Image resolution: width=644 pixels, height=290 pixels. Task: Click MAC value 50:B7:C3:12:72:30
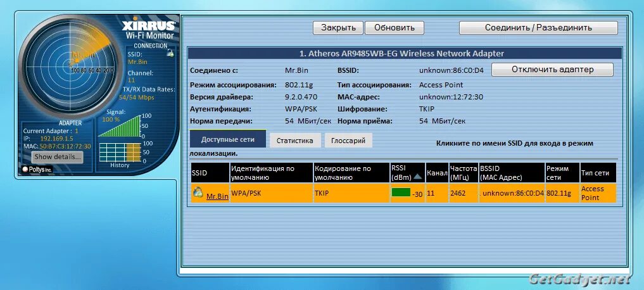click(65, 146)
